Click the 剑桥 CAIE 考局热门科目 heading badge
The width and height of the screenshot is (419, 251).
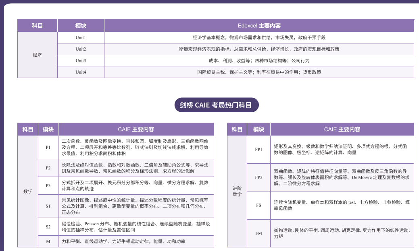point(217,105)
